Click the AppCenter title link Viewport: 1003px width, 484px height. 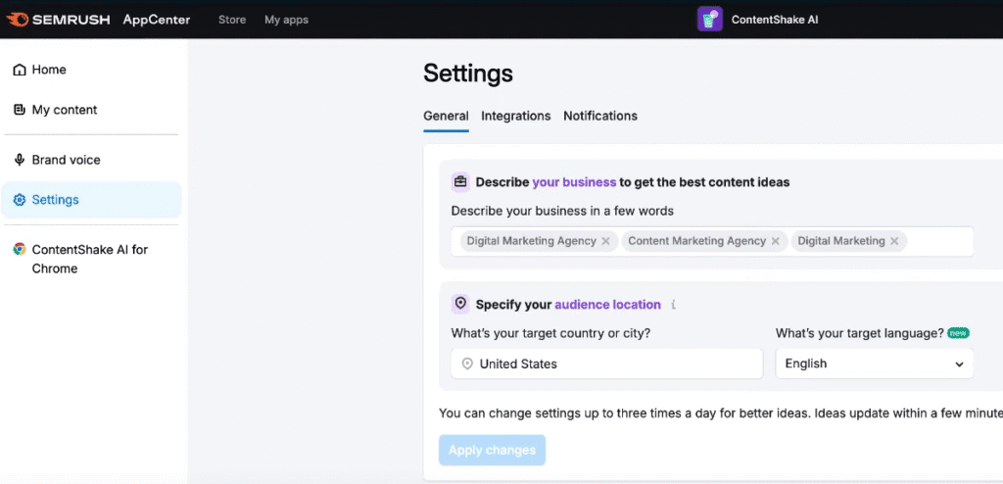(157, 20)
